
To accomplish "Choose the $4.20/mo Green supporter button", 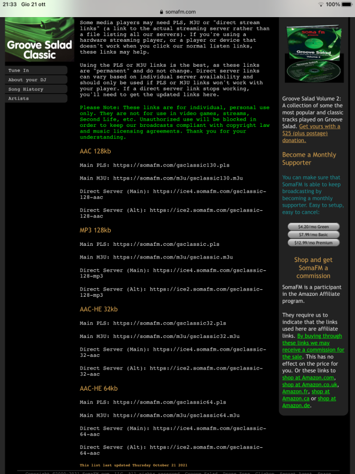I will click(x=313, y=227).
